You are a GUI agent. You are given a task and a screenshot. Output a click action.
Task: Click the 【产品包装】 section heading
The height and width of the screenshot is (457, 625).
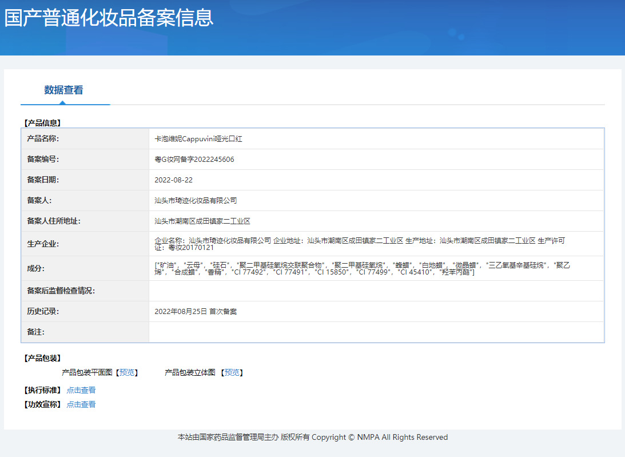pos(42,358)
